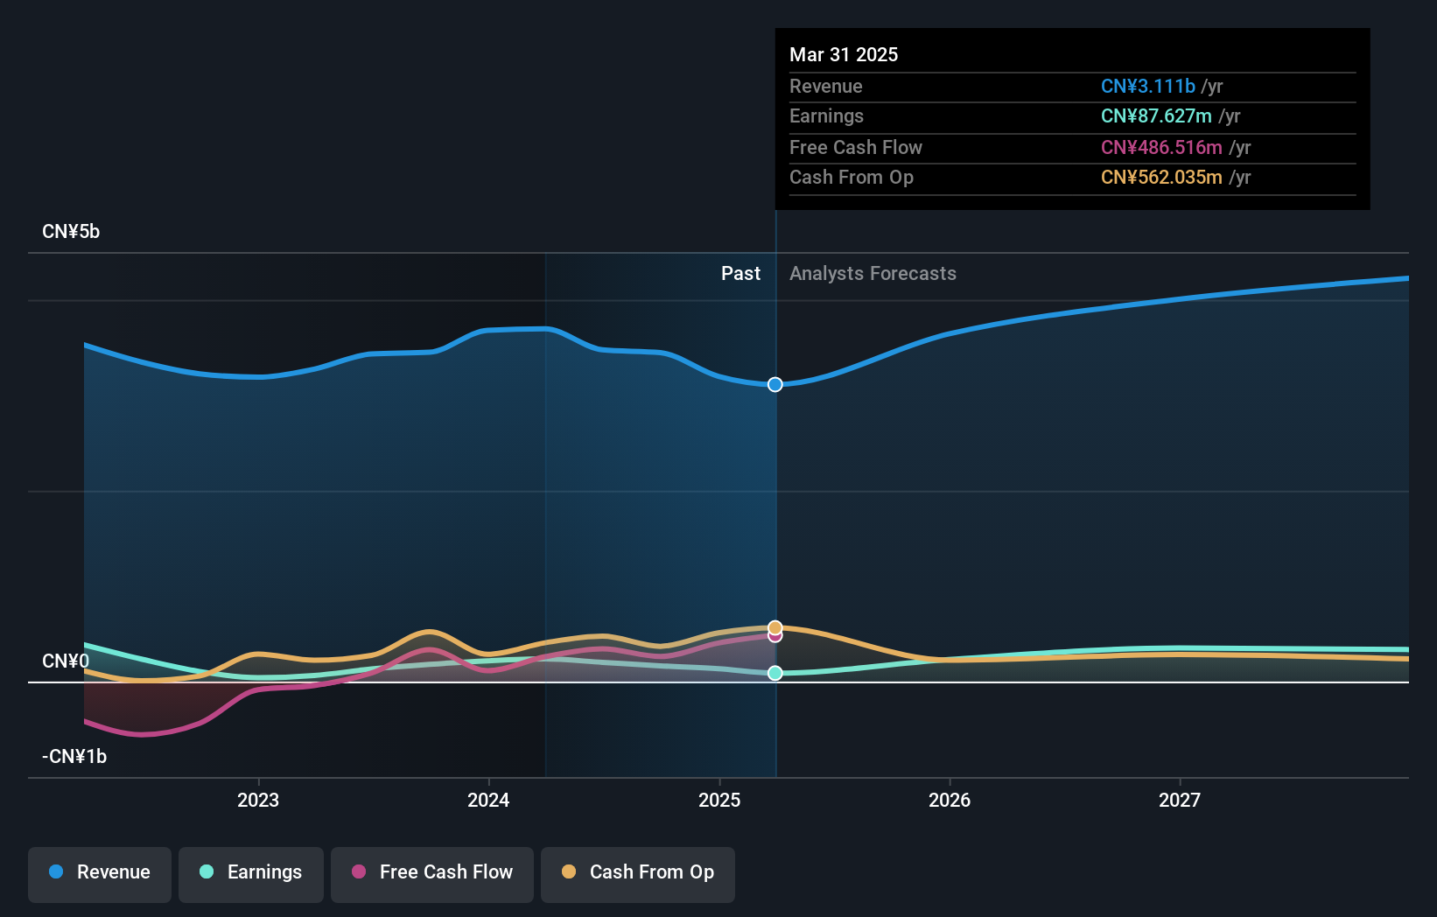The width and height of the screenshot is (1437, 917).
Task: Click the CN¥87.627m earnings value
Action: pyautogui.click(x=1156, y=116)
